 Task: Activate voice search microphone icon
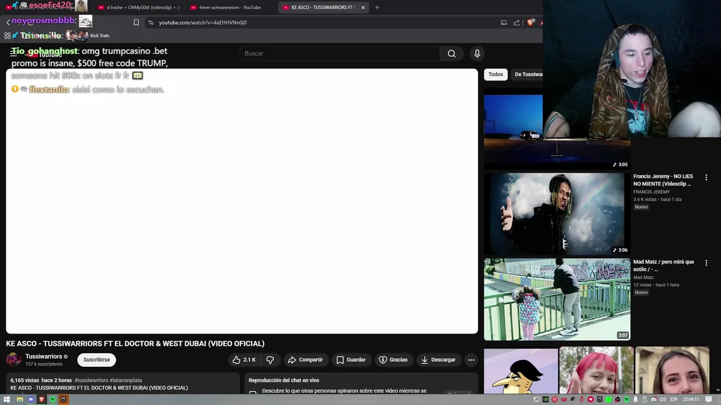coord(477,53)
